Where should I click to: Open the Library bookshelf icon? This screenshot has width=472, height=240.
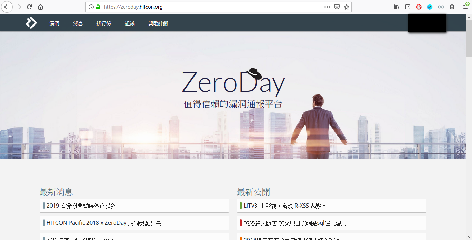[397, 7]
